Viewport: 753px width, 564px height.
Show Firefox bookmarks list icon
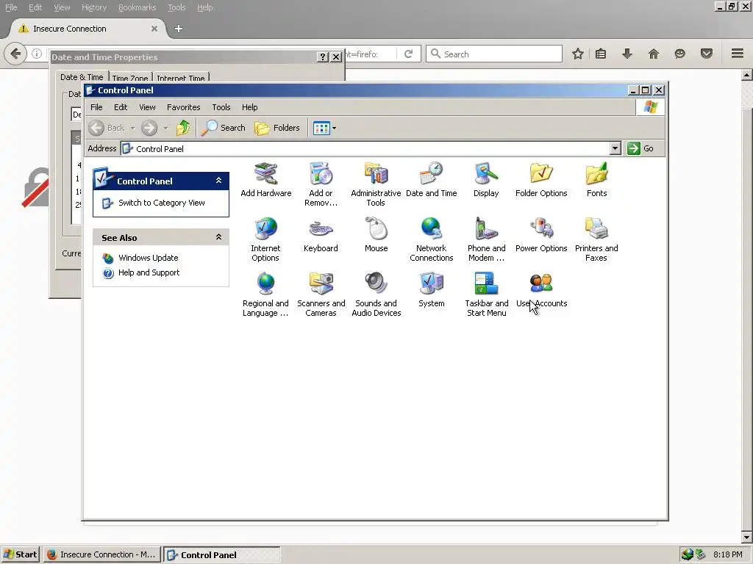click(601, 54)
